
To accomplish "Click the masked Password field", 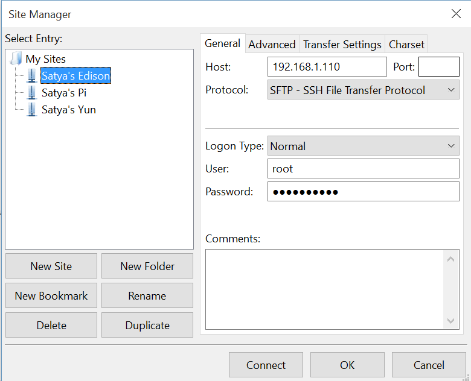I will [x=364, y=191].
